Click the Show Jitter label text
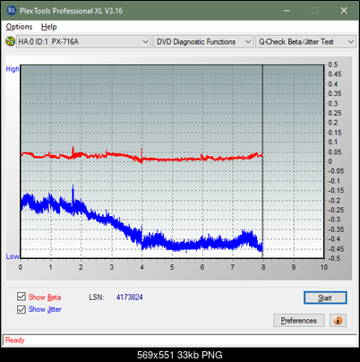The width and height of the screenshot is (360, 362). pos(45,309)
